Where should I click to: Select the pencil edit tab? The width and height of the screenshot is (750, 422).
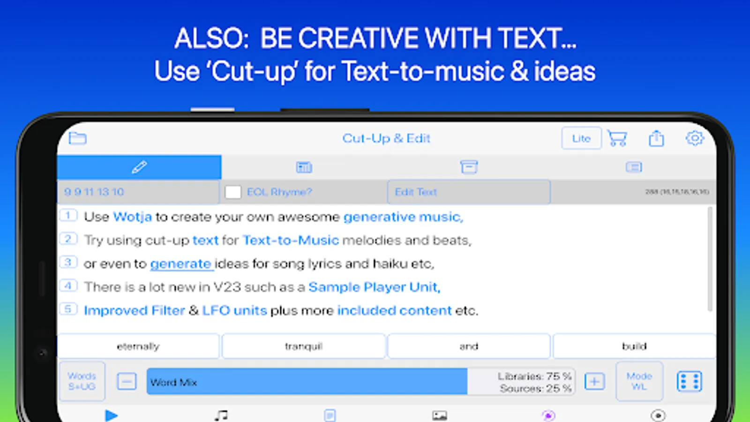139,167
